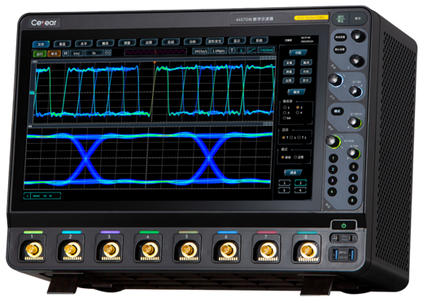The image size is (423, 302).
Task: Click hardware channel 5 key
Action: click(x=353, y=166)
